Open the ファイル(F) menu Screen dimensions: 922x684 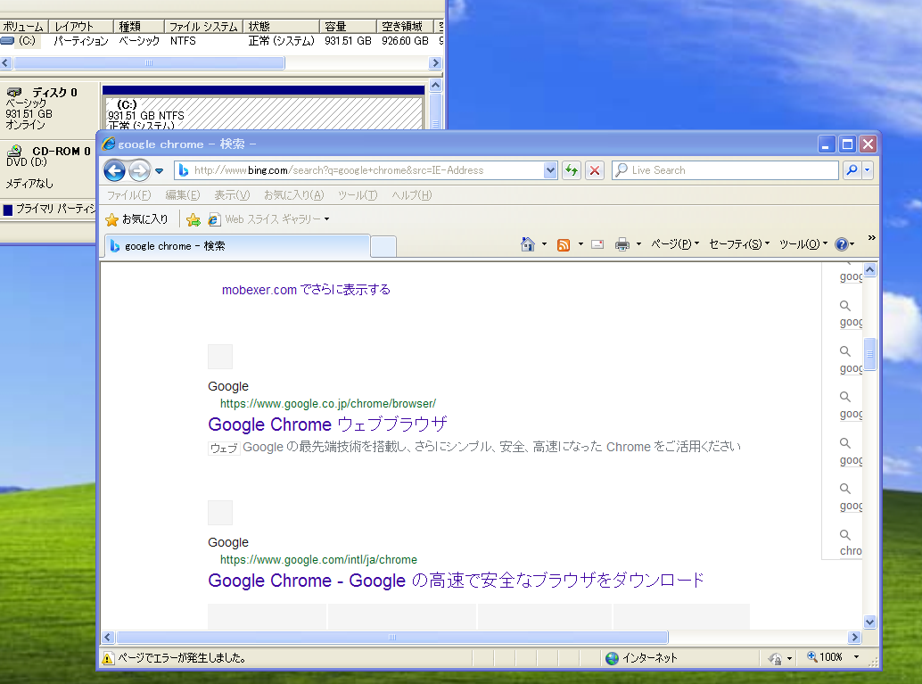tap(128, 195)
